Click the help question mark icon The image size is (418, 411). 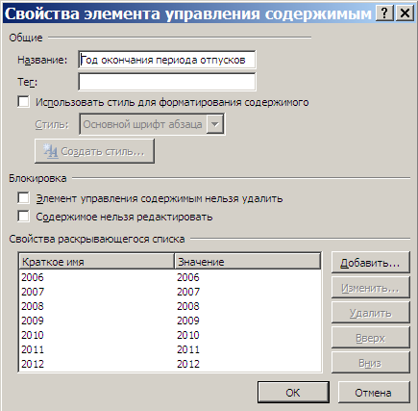384,13
